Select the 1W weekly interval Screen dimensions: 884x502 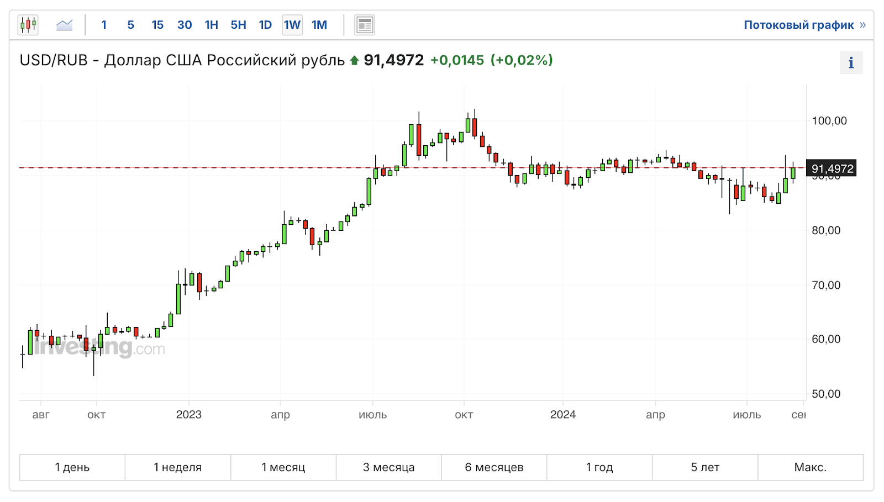pos(292,25)
